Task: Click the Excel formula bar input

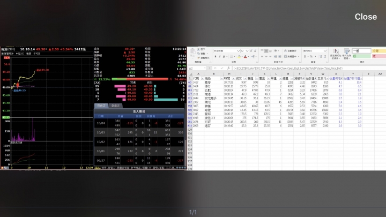Action: [x=309, y=68]
